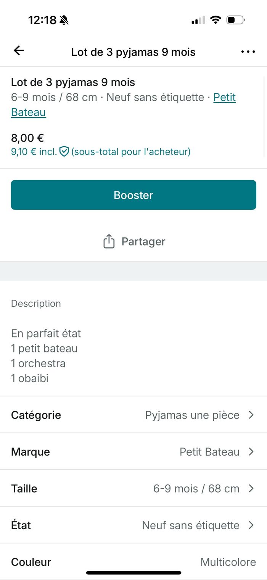267x580 pixels.
Task: Tap the 9,10 € buyer subtotal text
Action: click(x=34, y=152)
